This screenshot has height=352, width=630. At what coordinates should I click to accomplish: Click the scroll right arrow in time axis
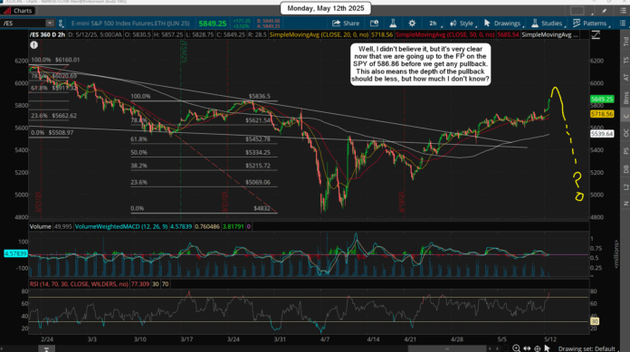[498, 348]
